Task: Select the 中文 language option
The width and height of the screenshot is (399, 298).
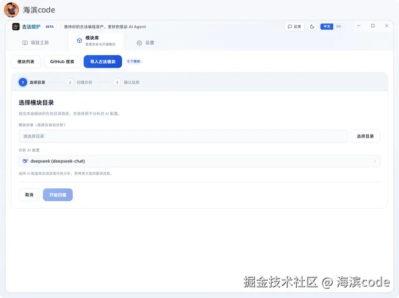Action: [x=327, y=26]
